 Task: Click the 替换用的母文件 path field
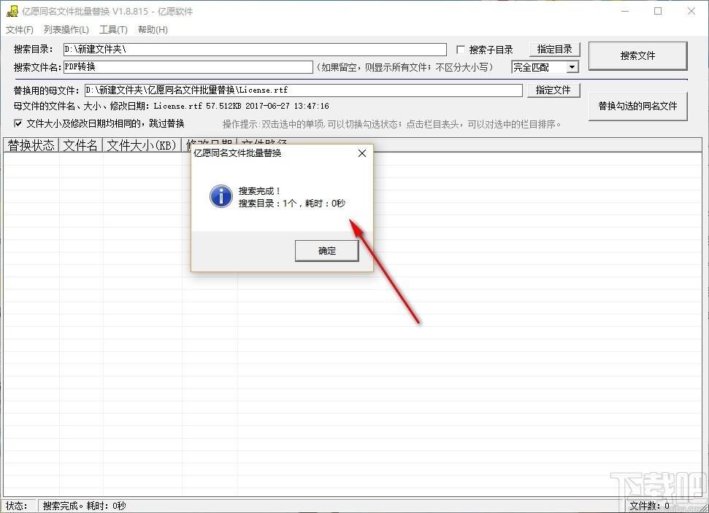click(304, 90)
